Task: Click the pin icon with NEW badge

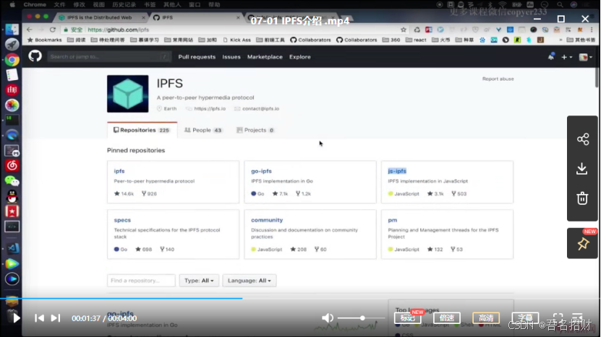Action: [x=583, y=244]
